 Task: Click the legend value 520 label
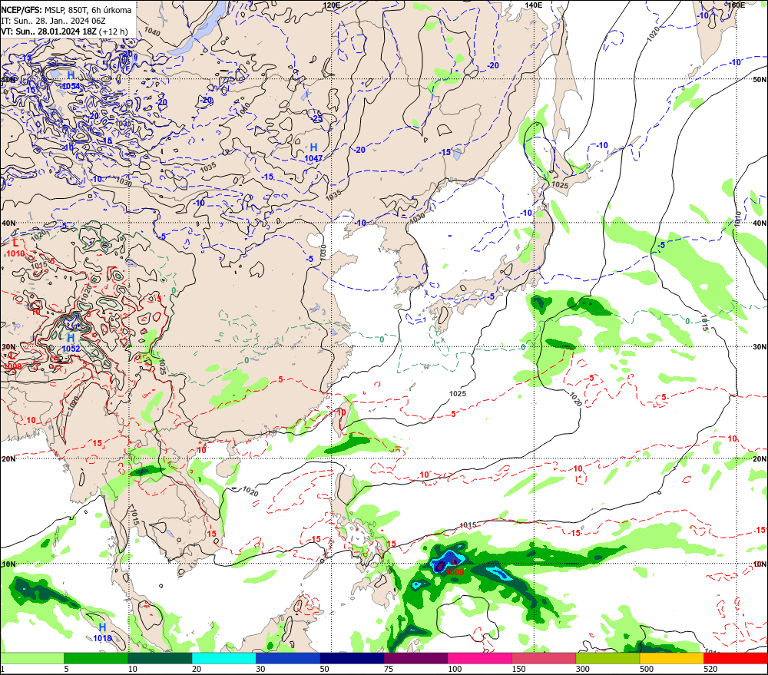[710, 669]
